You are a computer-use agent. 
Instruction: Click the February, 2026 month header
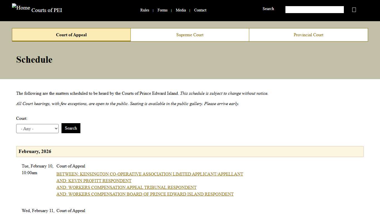coord(35,152)
